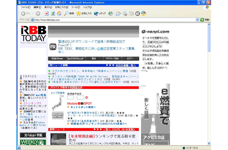Click the エリア別検索 link
Screen dimensions: 228x150
coord(58,93)
